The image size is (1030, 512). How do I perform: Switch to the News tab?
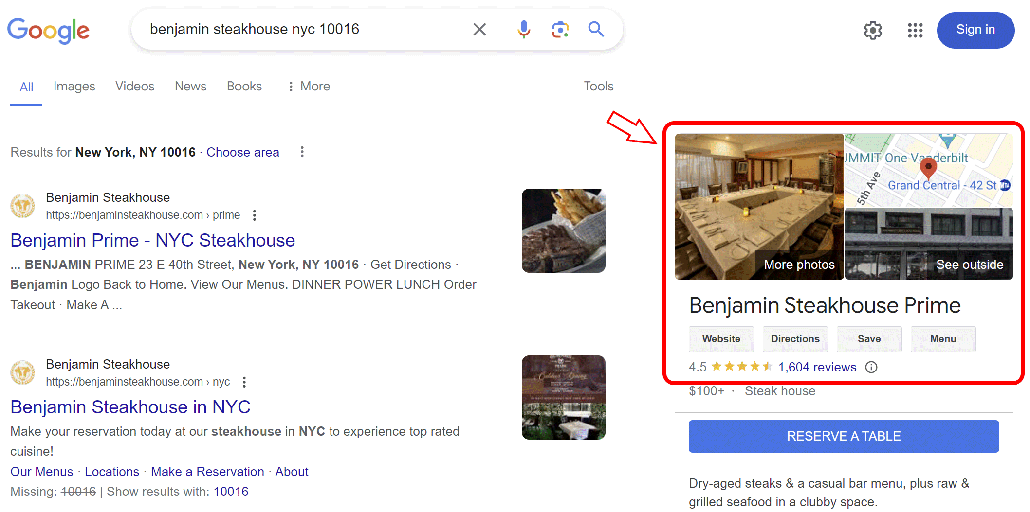tap(190, 86)
